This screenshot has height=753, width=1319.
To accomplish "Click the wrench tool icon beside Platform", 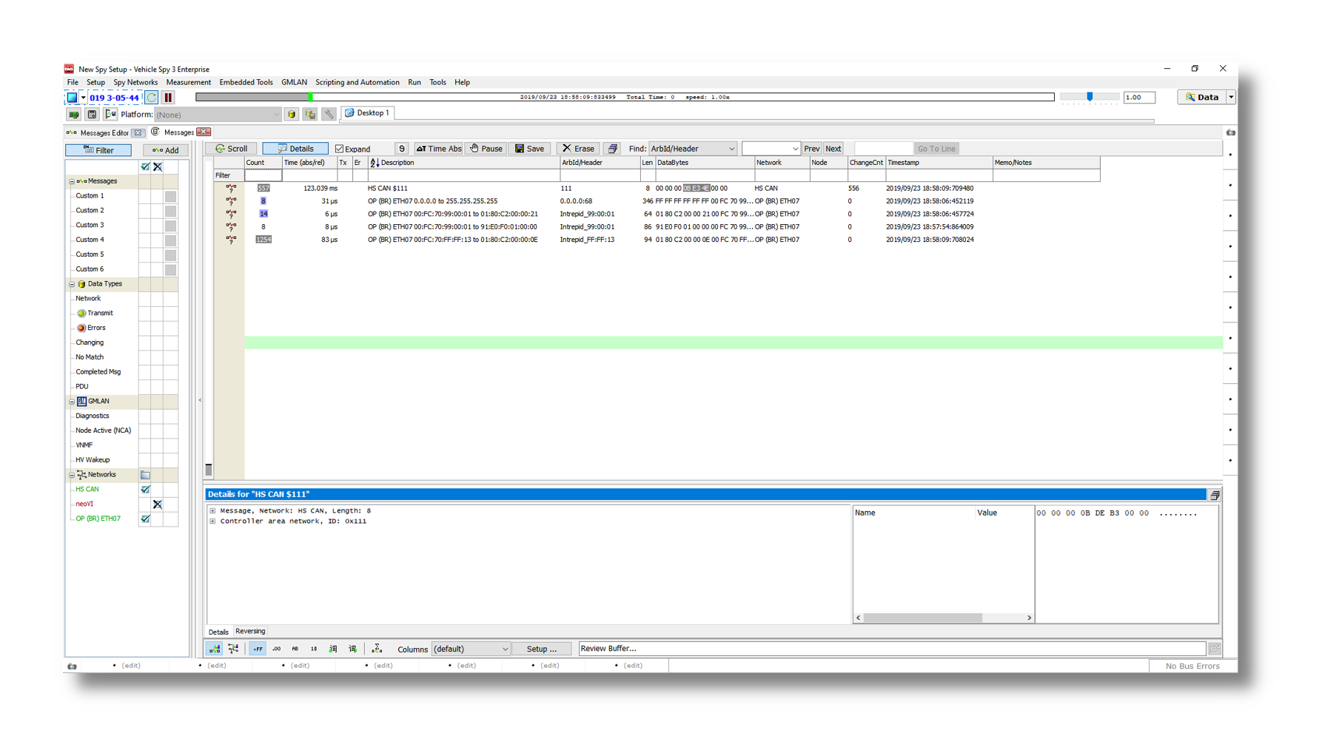I will [329, 115].
